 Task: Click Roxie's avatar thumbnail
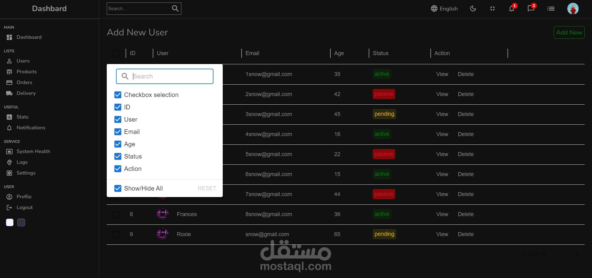coord(163,234)
